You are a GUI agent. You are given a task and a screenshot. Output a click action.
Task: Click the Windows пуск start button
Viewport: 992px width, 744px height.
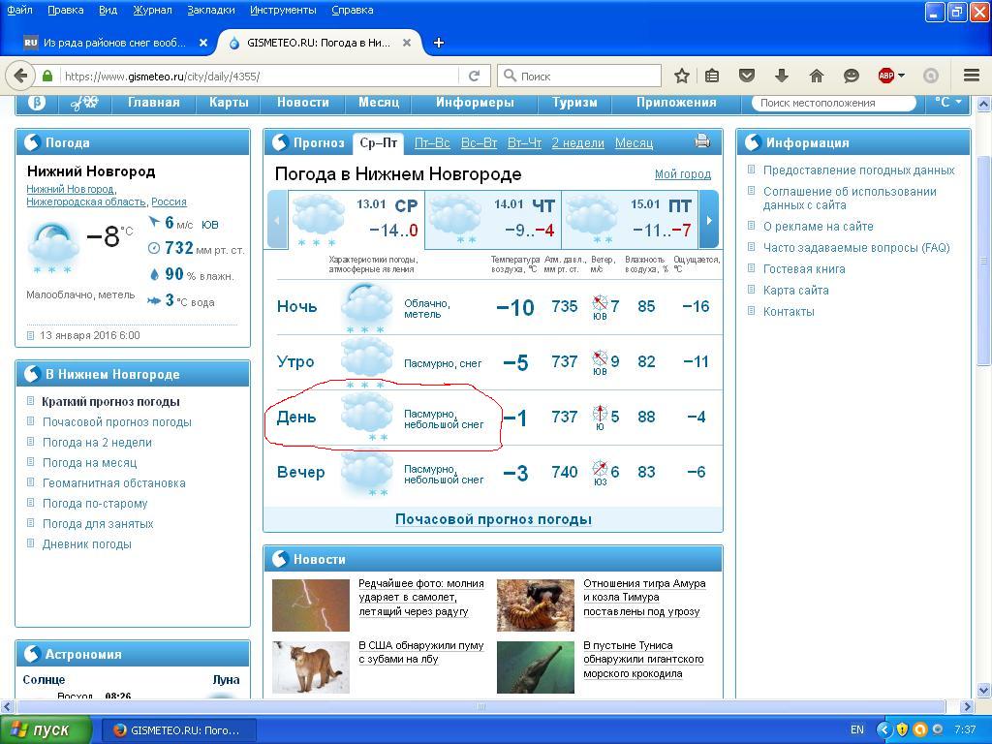[46, 729]
